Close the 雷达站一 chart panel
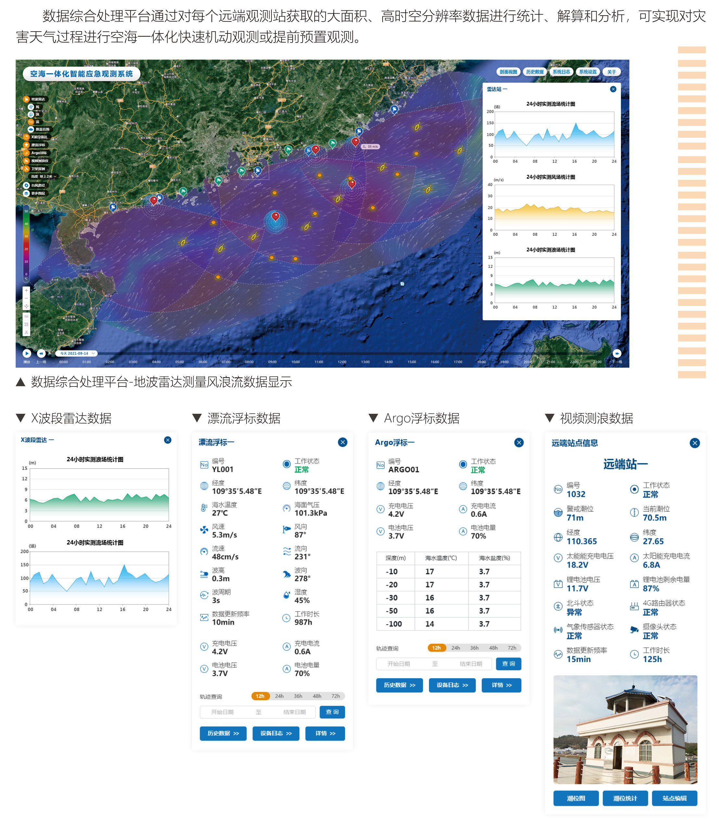Screen dimensions: 719x824 click(613, 89)
